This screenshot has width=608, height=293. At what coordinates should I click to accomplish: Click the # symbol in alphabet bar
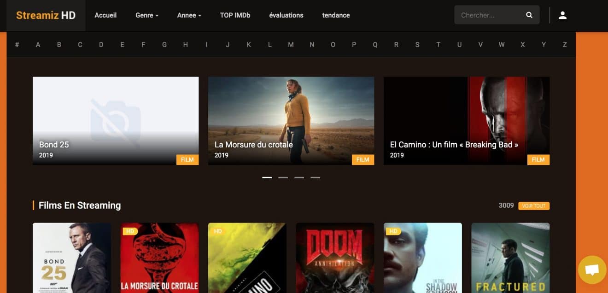[x=17, y=45]
